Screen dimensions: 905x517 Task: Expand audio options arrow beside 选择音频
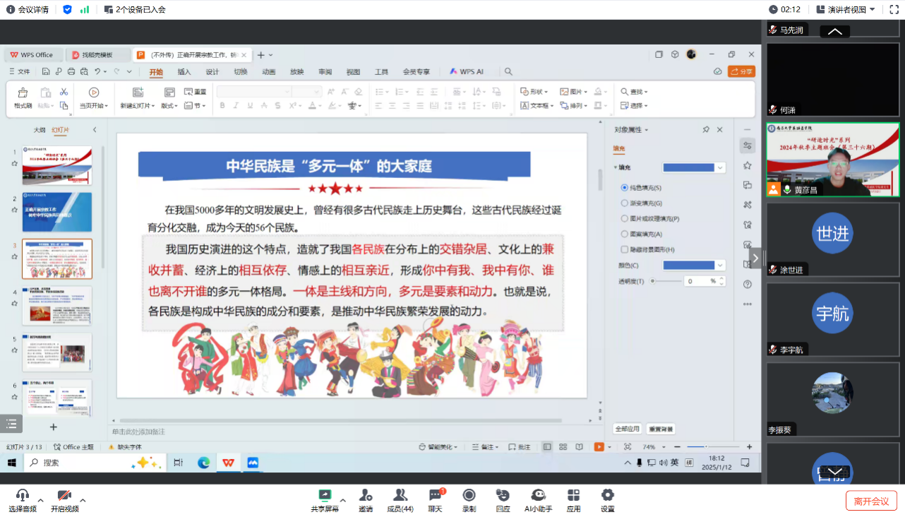click(40, 500)
